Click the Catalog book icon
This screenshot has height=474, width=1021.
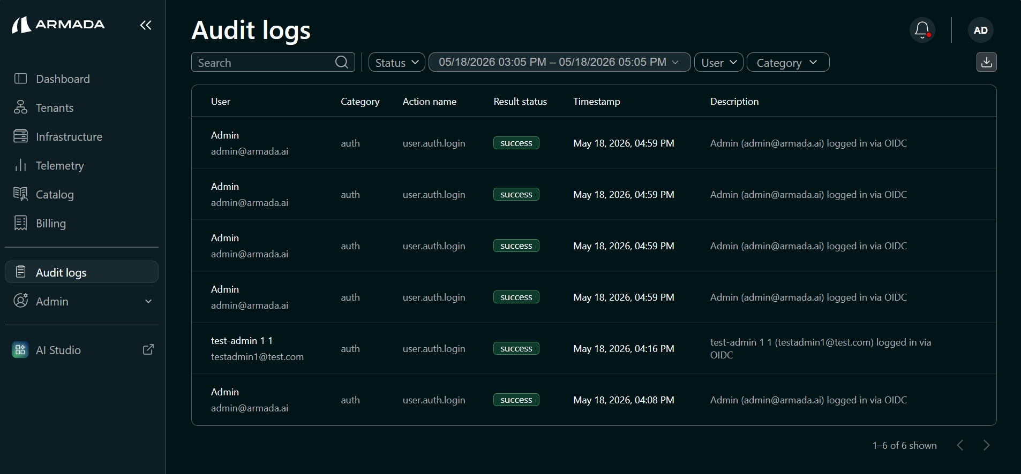click(20, 194)
